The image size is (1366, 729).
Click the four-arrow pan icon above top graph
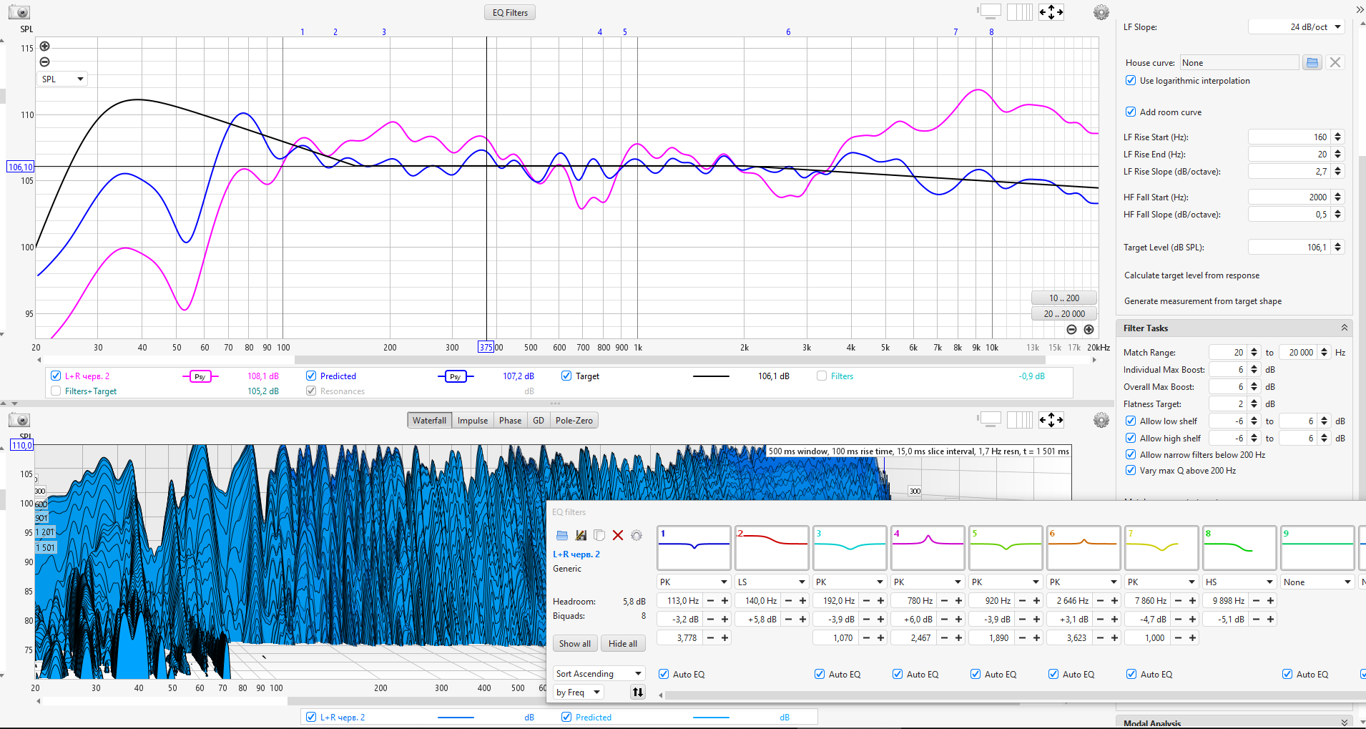pos(1051,12)
